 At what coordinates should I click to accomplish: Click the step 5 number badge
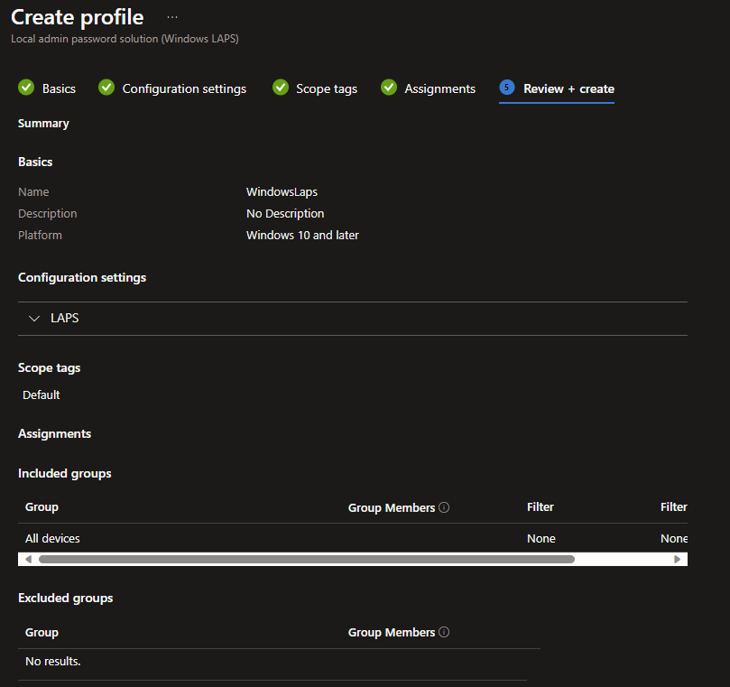507,88
